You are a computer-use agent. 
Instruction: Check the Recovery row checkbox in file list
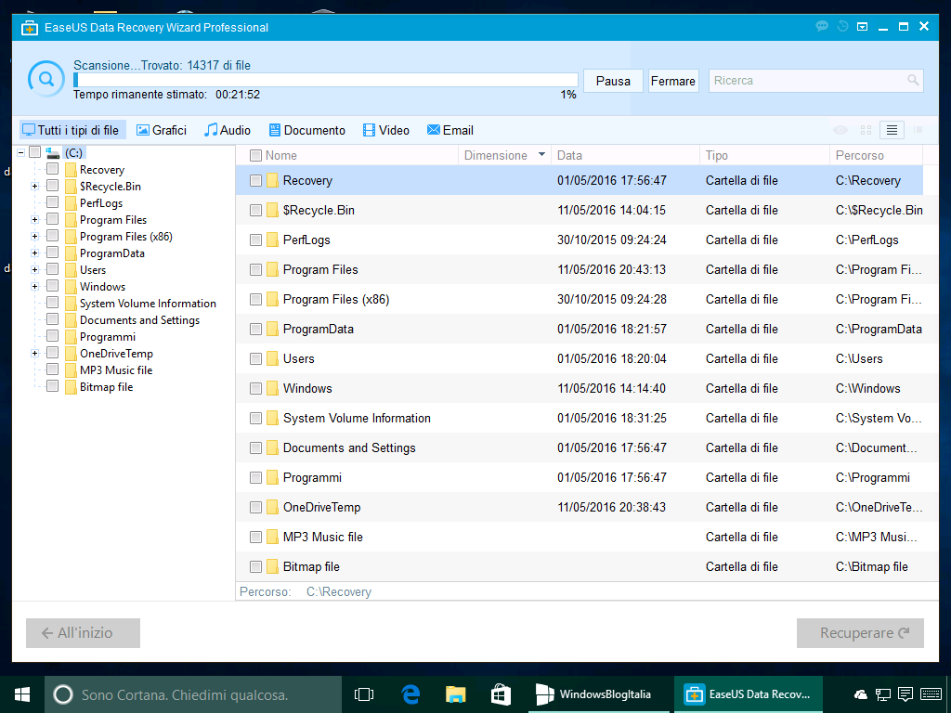point(255,181)
